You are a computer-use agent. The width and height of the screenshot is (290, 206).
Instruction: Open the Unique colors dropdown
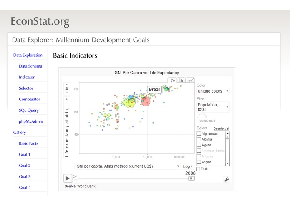(213, 91)
